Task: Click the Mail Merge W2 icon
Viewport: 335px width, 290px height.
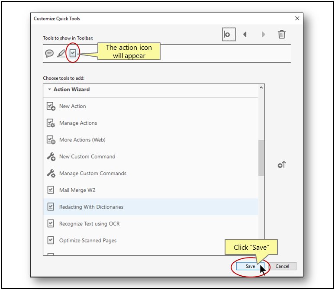Action: pos(51,190)
